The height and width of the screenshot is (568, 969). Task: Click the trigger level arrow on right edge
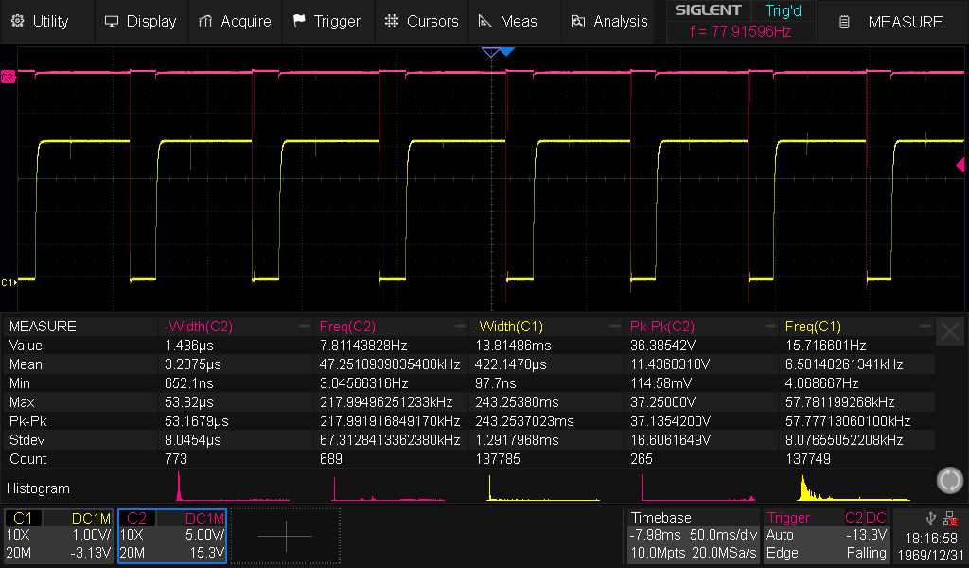[x=960, y=166]
